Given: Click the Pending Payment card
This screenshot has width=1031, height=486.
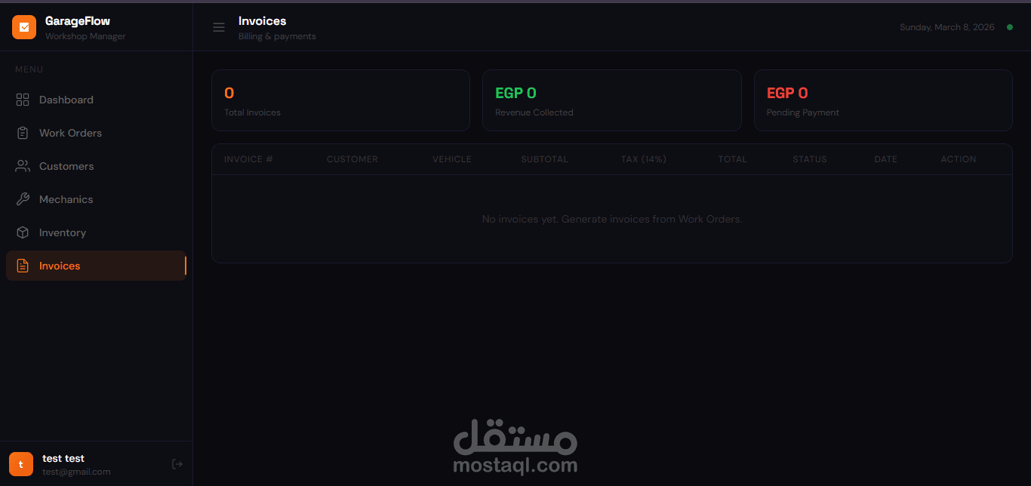Looking at the screenshot, I should (883, 100).
